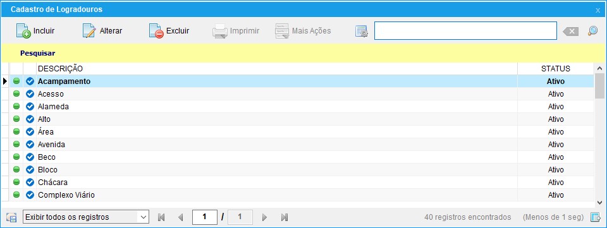The width and height of the screenshot is (607, 228).
Task: Sort by STATUS column header
Action: coord(556,69)
